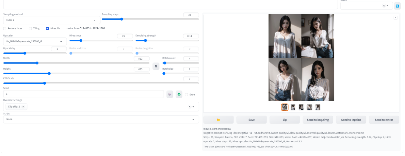Select the second thumbnail below the gallery
This screenshot has width=405, height=156.
click(x=293, y=107)
